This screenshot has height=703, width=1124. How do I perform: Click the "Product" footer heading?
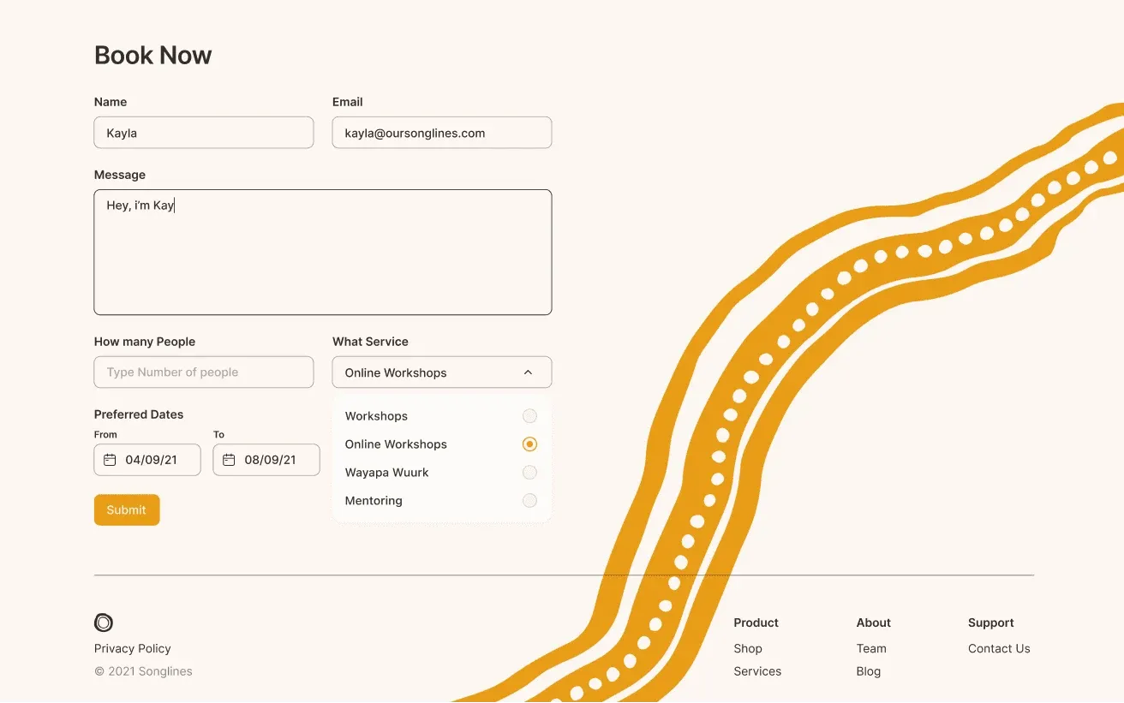coord(756,623)
